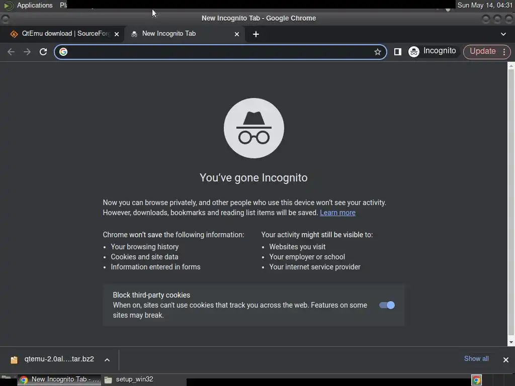515x386 pixels.
Task: Click the address bar input field
Action: click(x=220, y=52)
